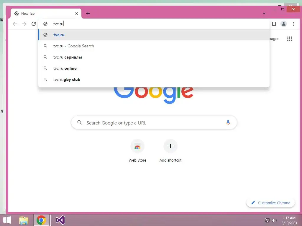Open a new tab with plus button
Viewport: 302px width, 226px height.
(x=88, y=14)
